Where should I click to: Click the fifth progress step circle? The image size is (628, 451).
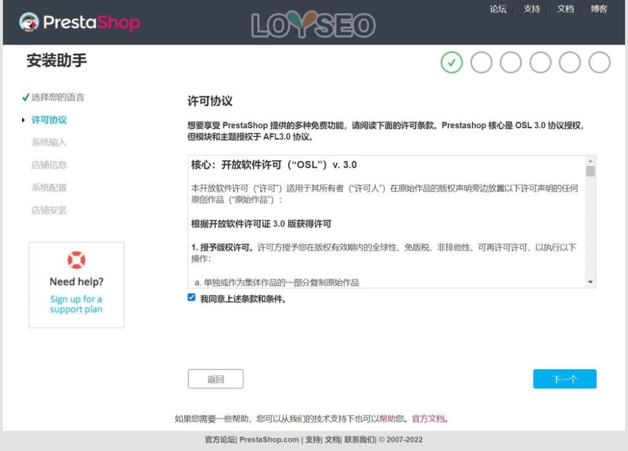[570, 62]
